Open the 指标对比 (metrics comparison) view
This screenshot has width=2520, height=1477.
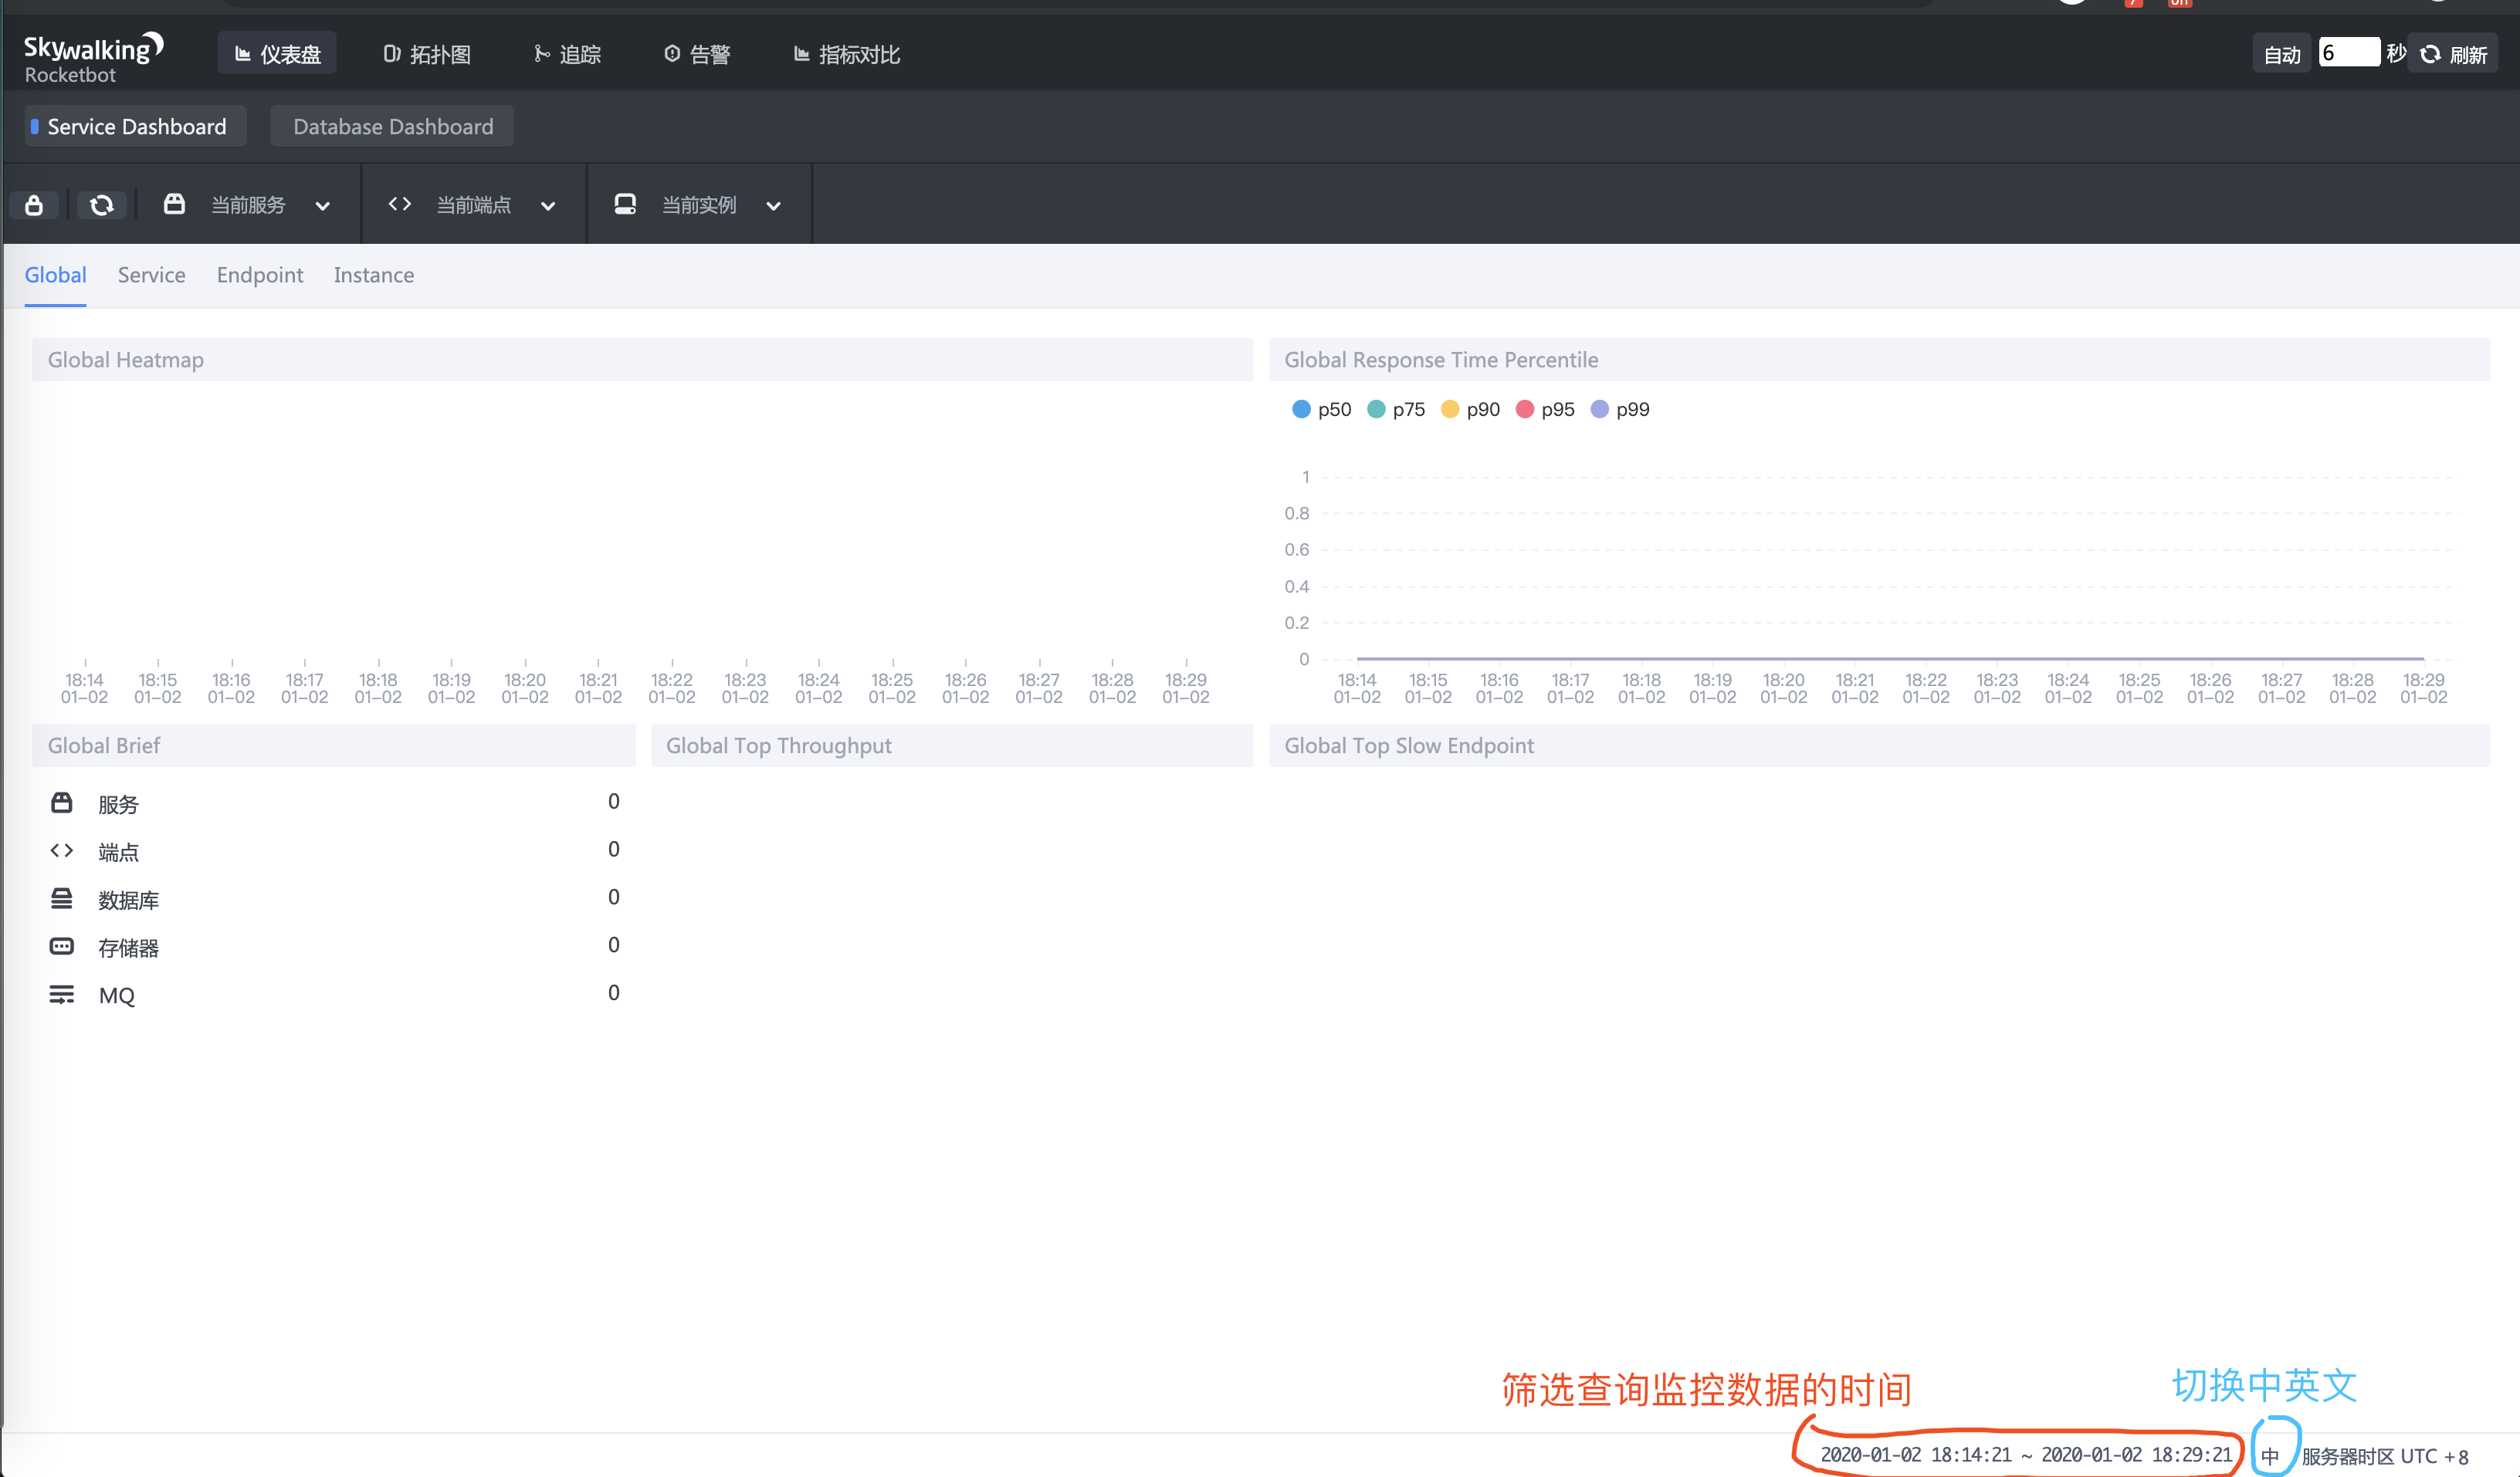pyautogui.click(x=845, y=54)
